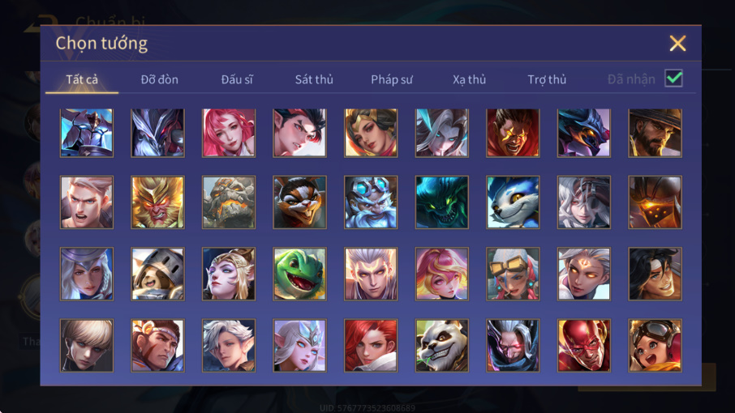Pick the pink-haired woman hero in the top row
This screenshot has height=413, width=735.
point(229,133)
